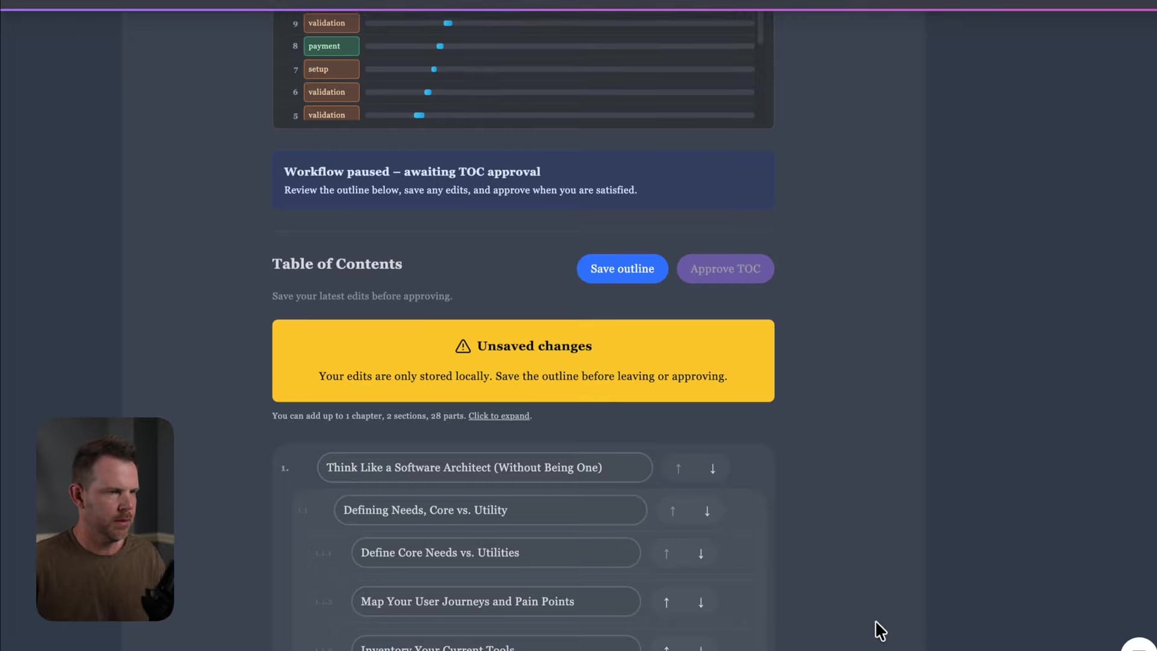
Task: Select the 'validation' tag on row 9
Action: point(331,23)
